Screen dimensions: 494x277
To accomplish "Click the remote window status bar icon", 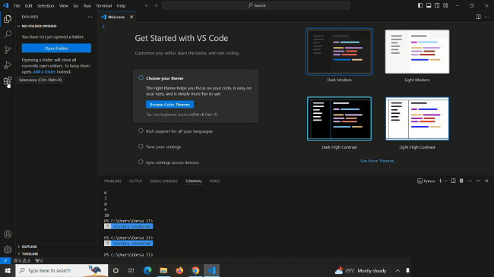I will [5, 260].
